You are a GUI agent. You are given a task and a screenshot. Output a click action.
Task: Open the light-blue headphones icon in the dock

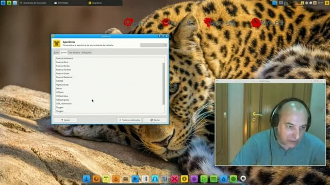pos(155,179)
